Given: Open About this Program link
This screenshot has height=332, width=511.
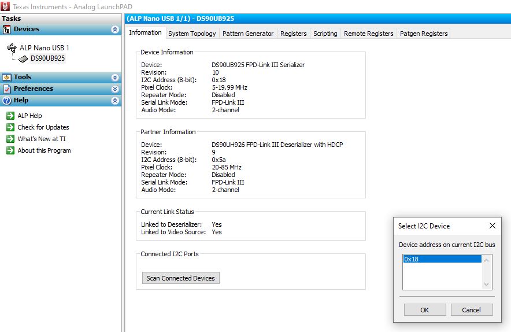Looking at the screenshot, I should pos(44,150).
